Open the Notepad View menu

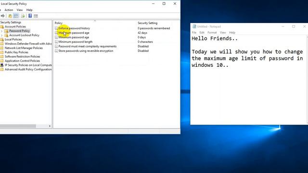point(223,33)
